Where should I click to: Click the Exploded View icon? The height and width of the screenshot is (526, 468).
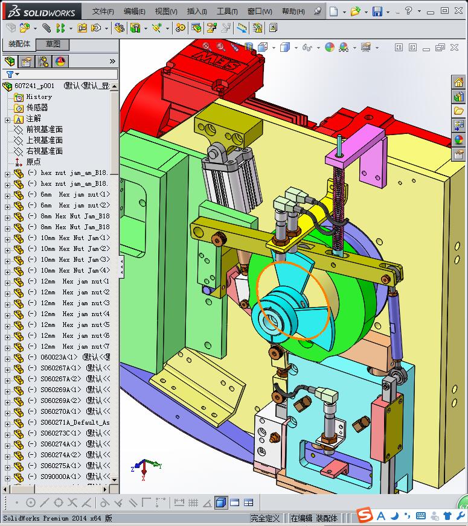(211, 28)
